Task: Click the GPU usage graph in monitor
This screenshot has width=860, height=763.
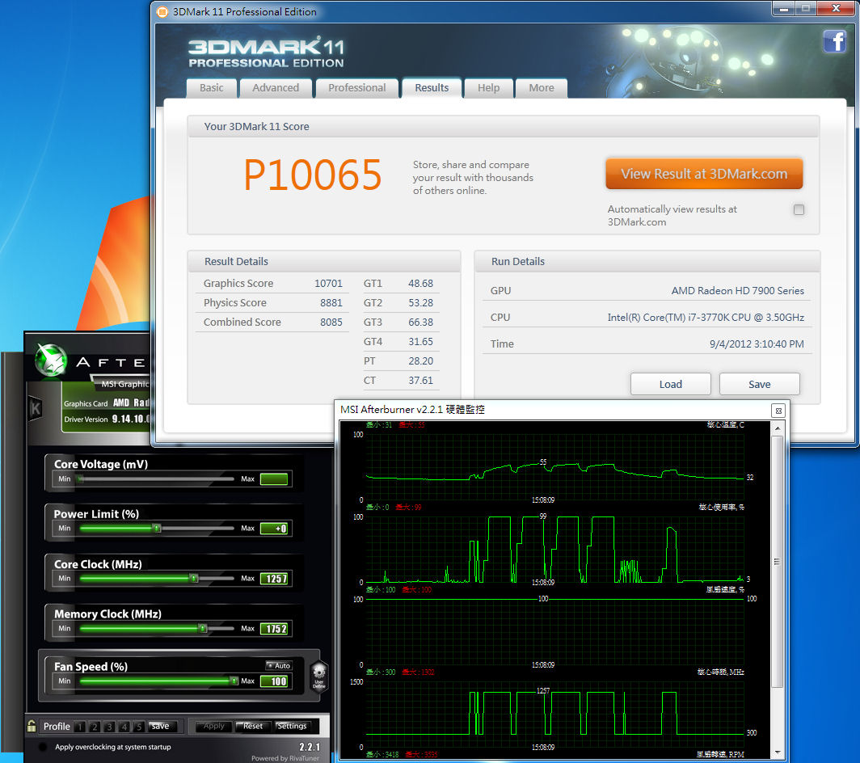Action: coord(555,549)
